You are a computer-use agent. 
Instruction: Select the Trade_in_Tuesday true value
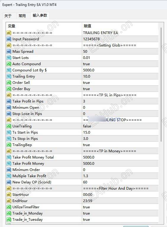click(86, 220)
